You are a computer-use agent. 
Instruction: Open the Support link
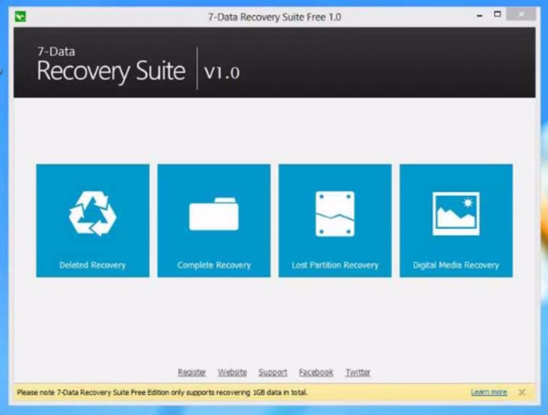point(272,372)
